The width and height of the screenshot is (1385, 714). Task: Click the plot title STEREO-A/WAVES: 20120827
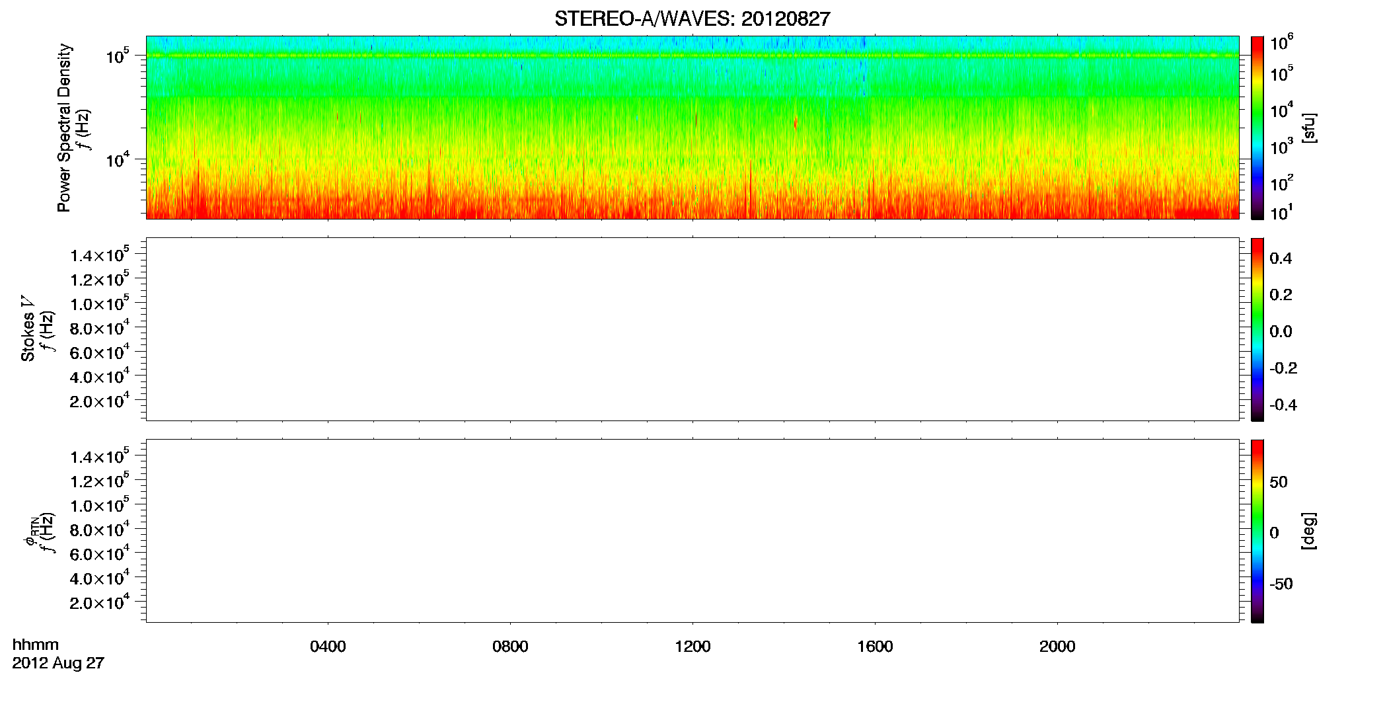692,19
